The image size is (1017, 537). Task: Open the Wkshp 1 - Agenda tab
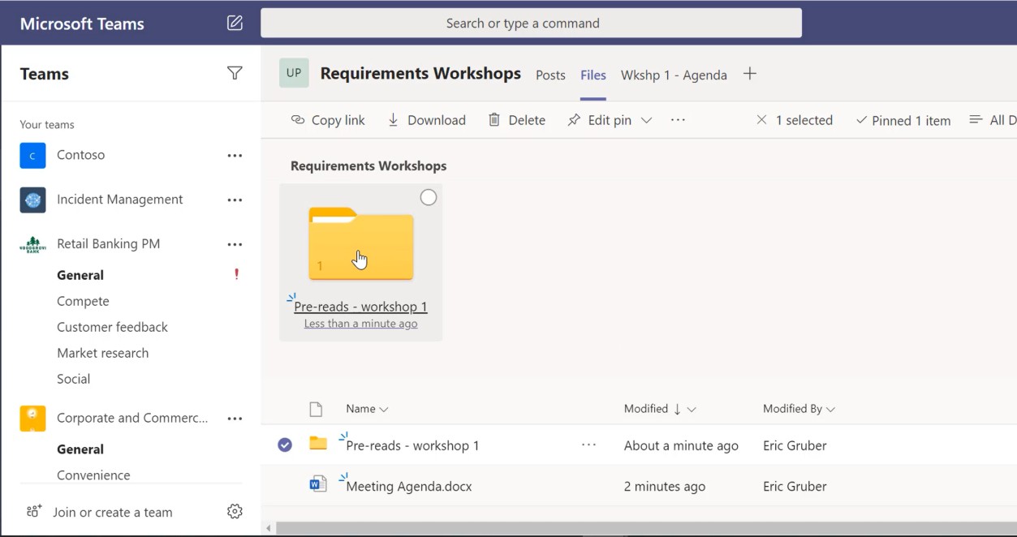tap(674, 75)
